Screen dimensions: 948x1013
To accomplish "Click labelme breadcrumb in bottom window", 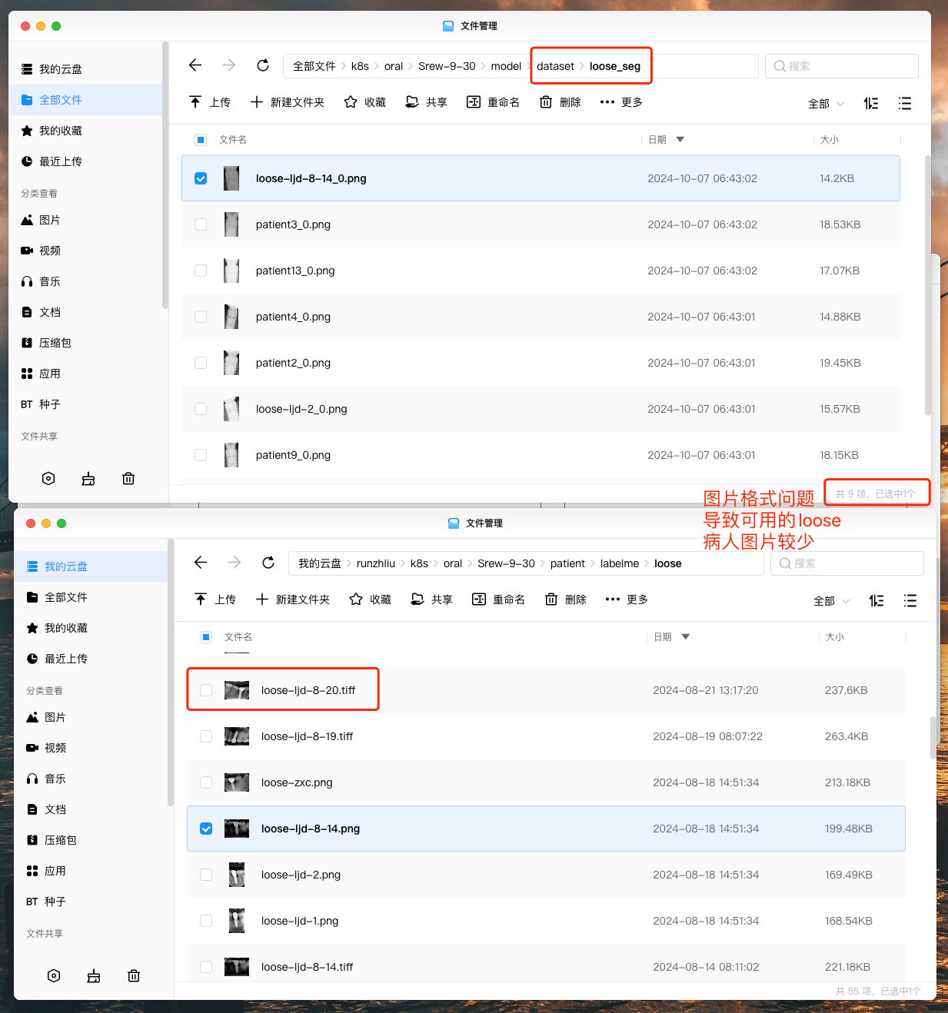I will (x=620, y=563).
